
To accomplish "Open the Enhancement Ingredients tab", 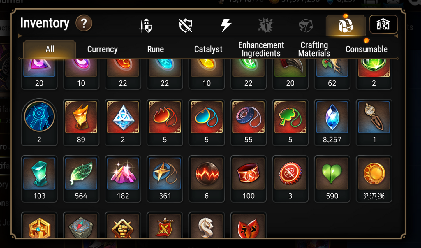I will tap(261, 49).
